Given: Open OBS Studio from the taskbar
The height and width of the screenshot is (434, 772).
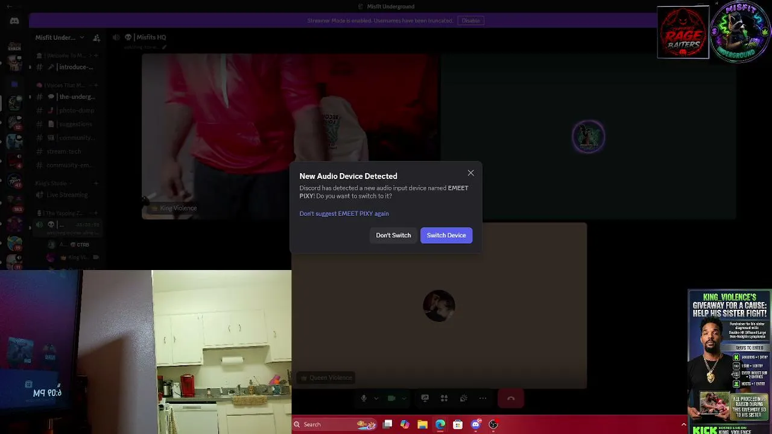Looking at the screenshot, I should coord(493,424).
